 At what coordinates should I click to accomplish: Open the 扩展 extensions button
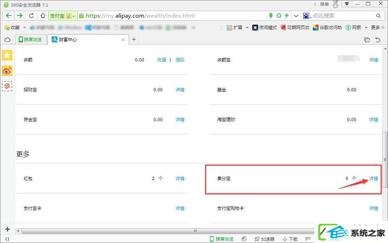click(x=235, y=27)
